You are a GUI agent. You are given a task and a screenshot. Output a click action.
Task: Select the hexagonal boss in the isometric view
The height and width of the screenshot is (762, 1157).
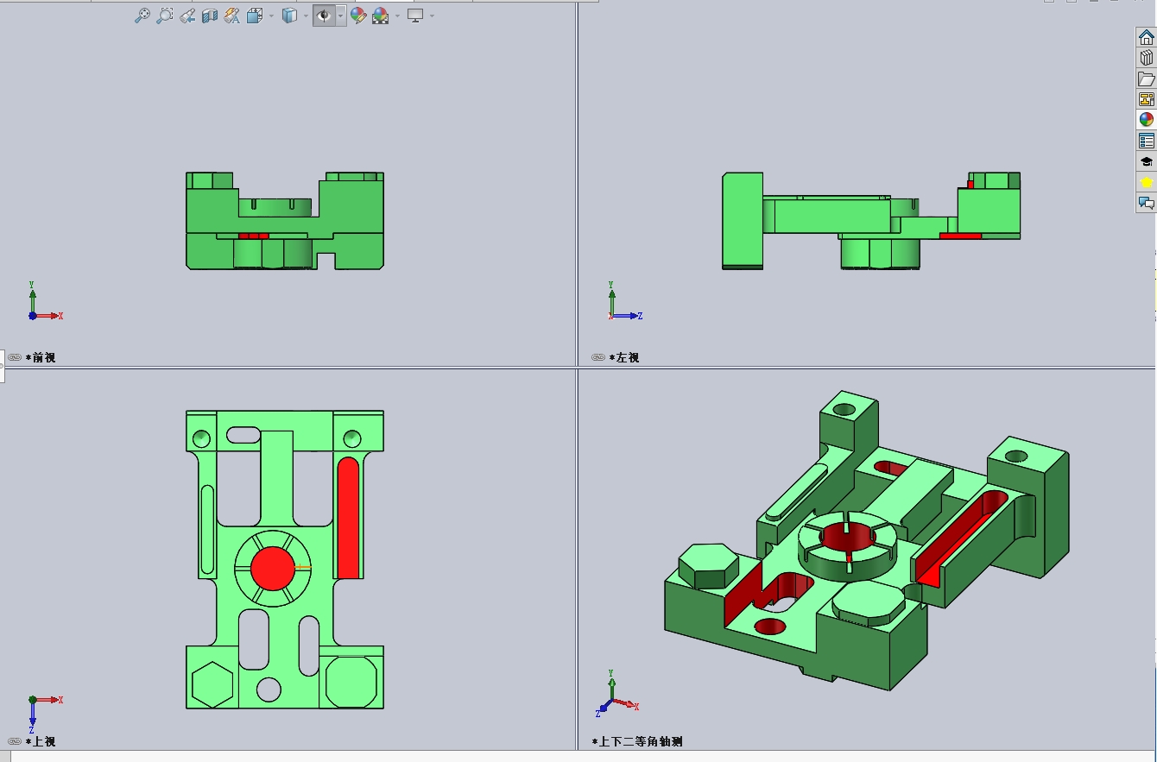point(709,567)
